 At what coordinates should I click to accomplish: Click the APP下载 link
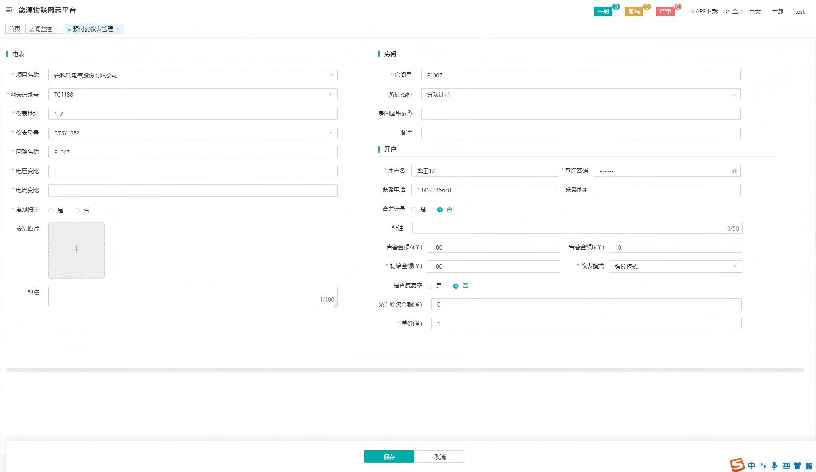(x=707, y=11)
